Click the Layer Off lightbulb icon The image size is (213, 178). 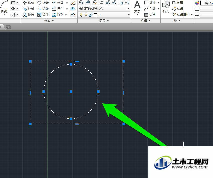coord(127,2)
